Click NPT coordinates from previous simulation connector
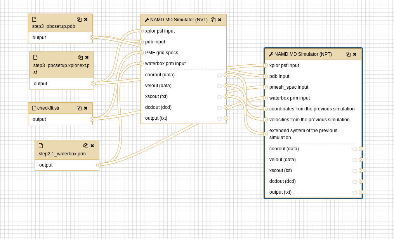This screenshot has width=394, height=239. [266, 109]
